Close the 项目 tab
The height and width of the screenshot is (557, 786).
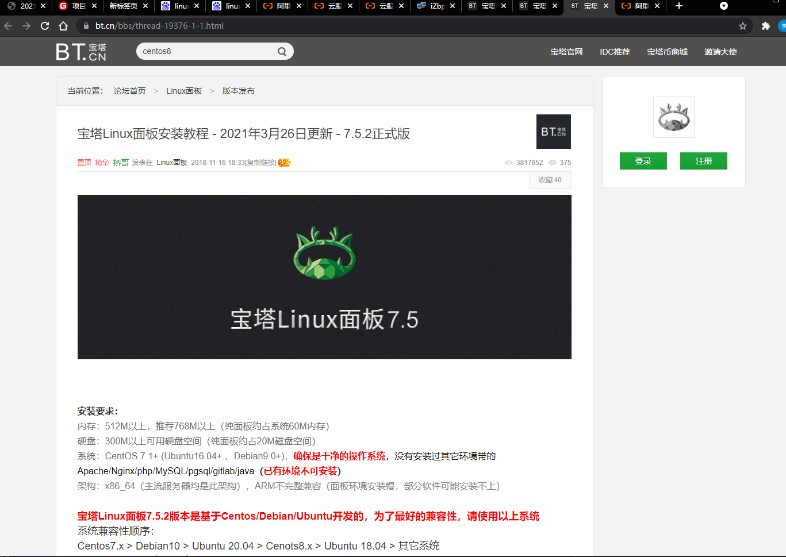point(94,6)
